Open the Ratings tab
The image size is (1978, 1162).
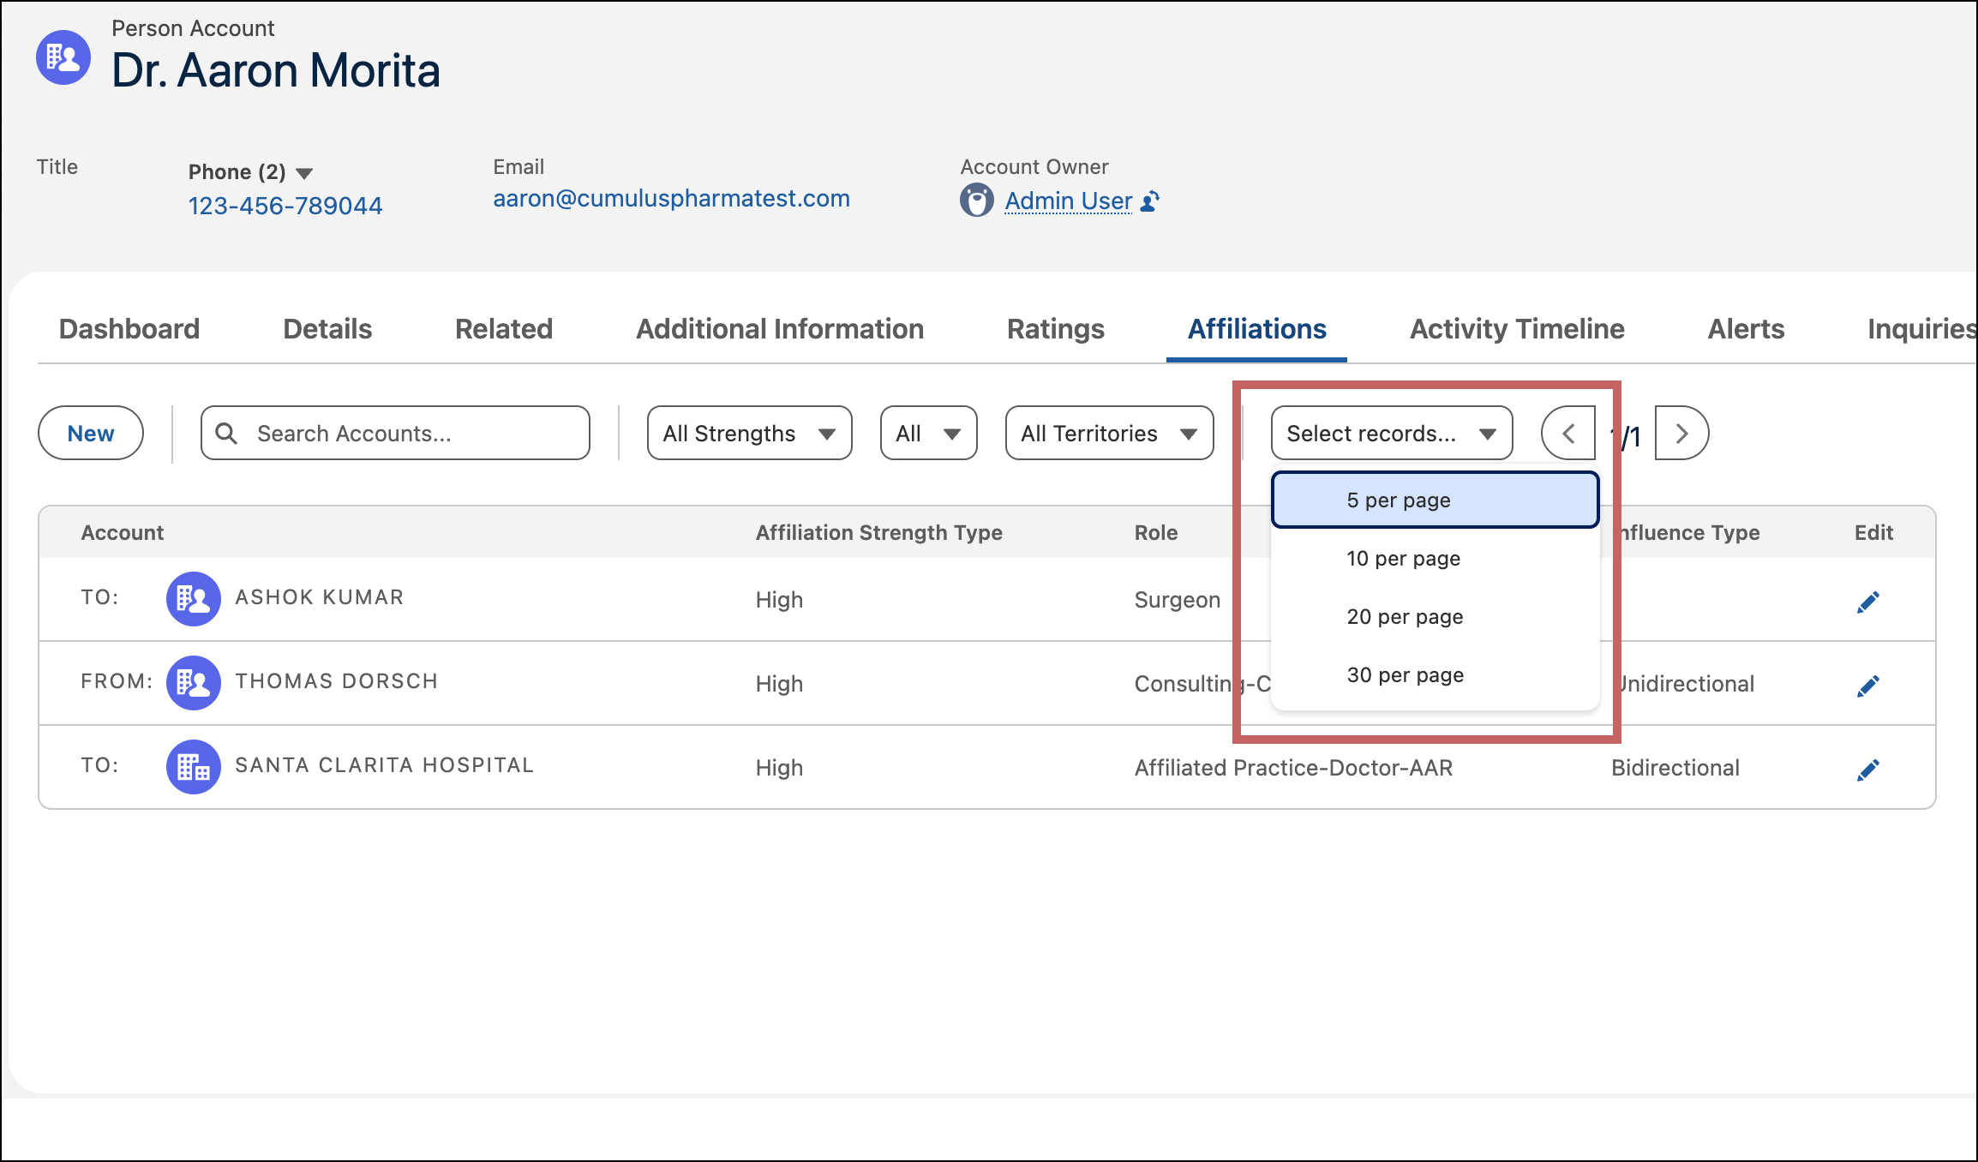tap(1056, 329)
